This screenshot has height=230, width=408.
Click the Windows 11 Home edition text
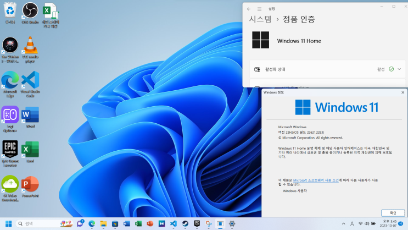coord(299,41)
